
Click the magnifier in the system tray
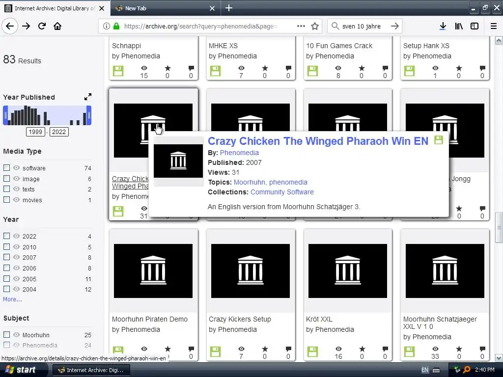click(x=467, y=370)
